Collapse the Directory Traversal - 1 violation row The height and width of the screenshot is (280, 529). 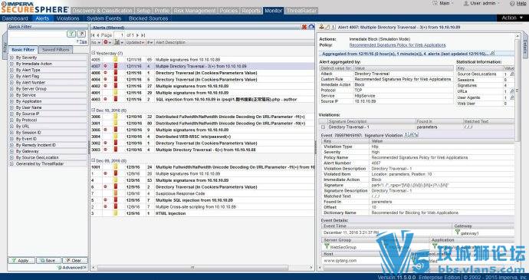click(x=323, y=127)
